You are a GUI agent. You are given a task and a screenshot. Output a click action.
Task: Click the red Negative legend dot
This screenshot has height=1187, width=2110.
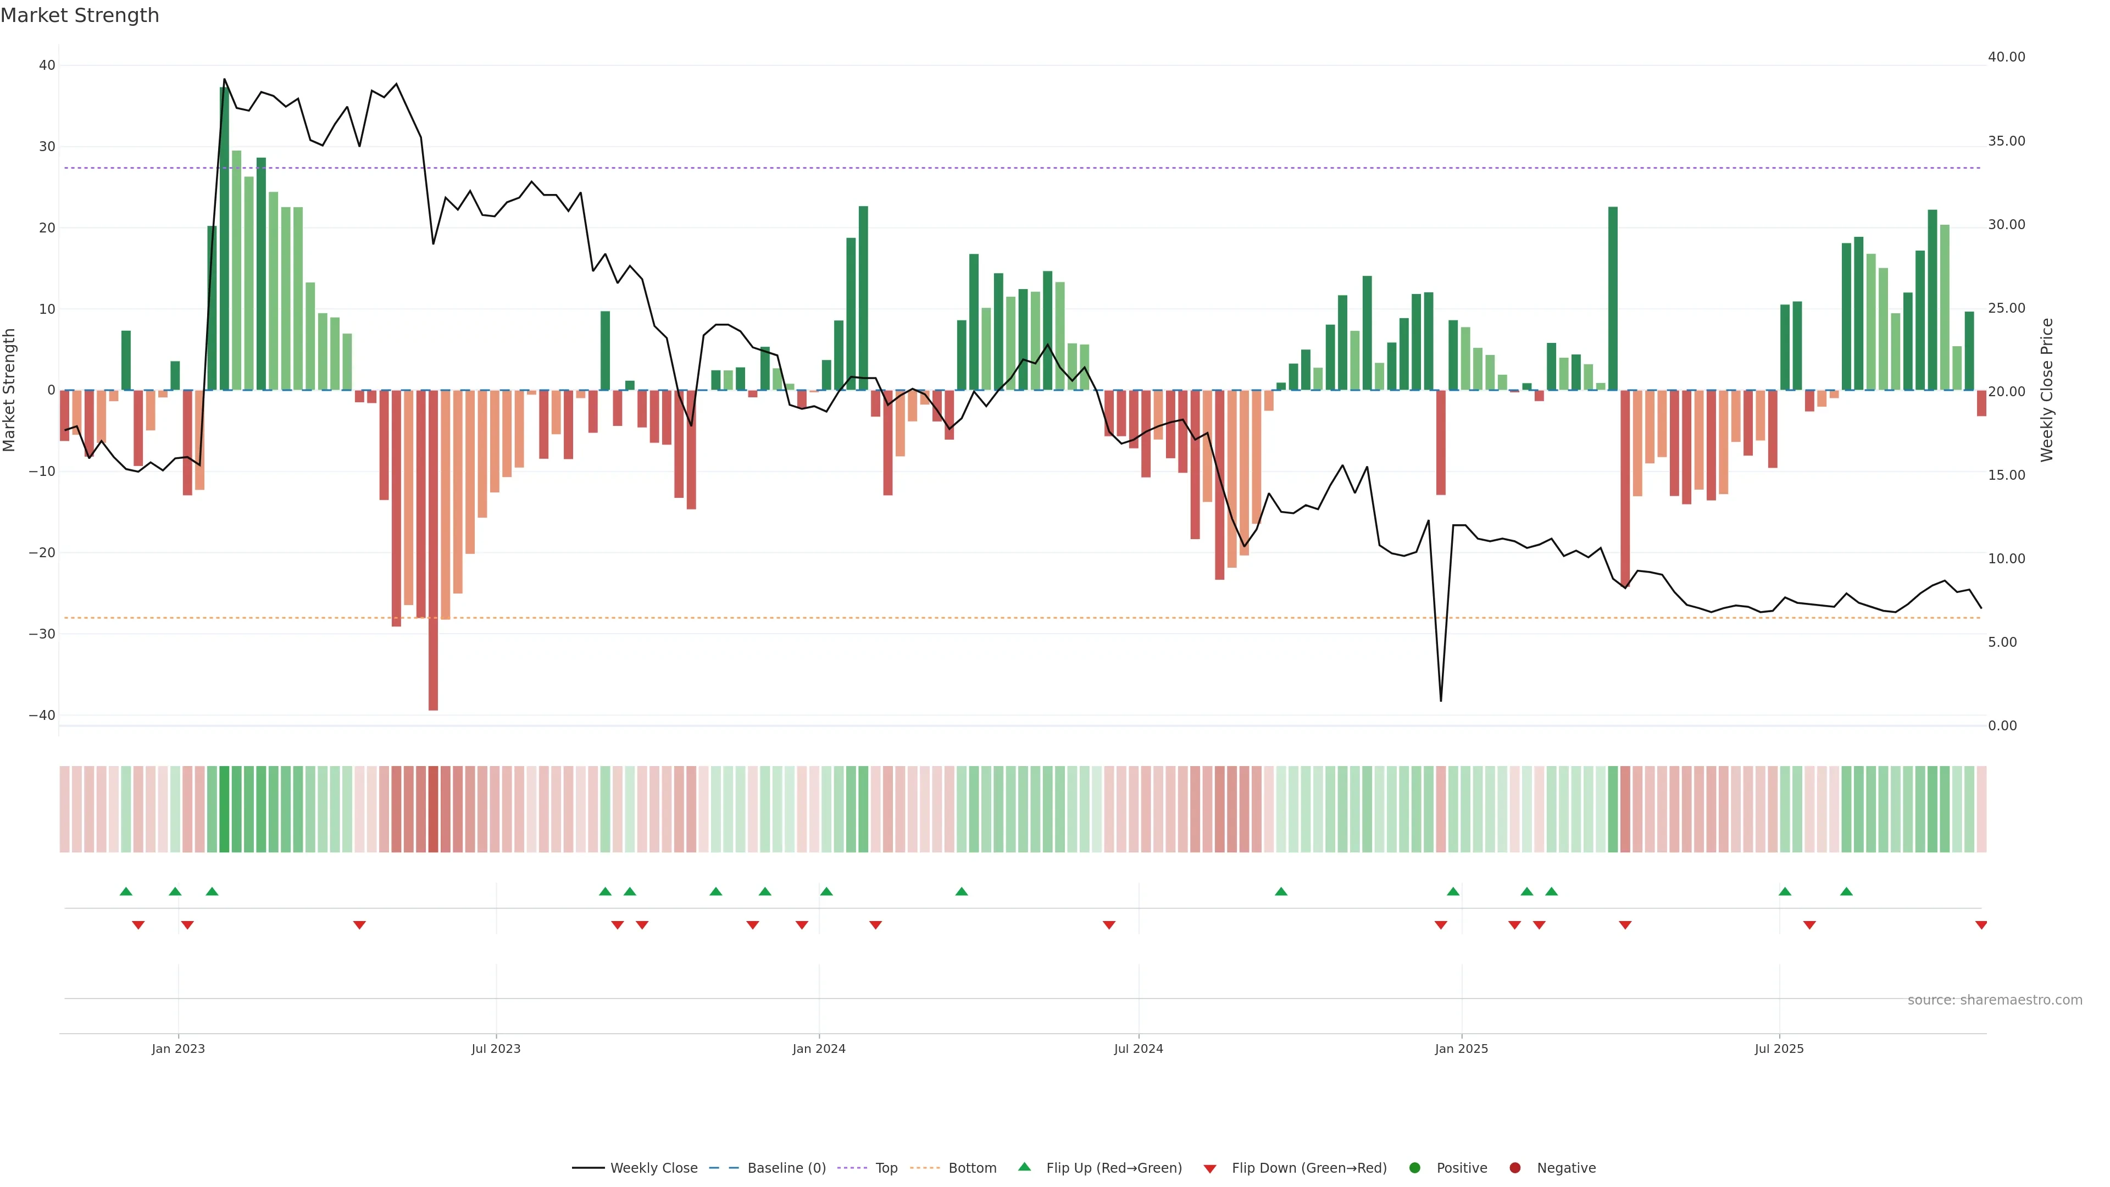click(1514, 1168)
